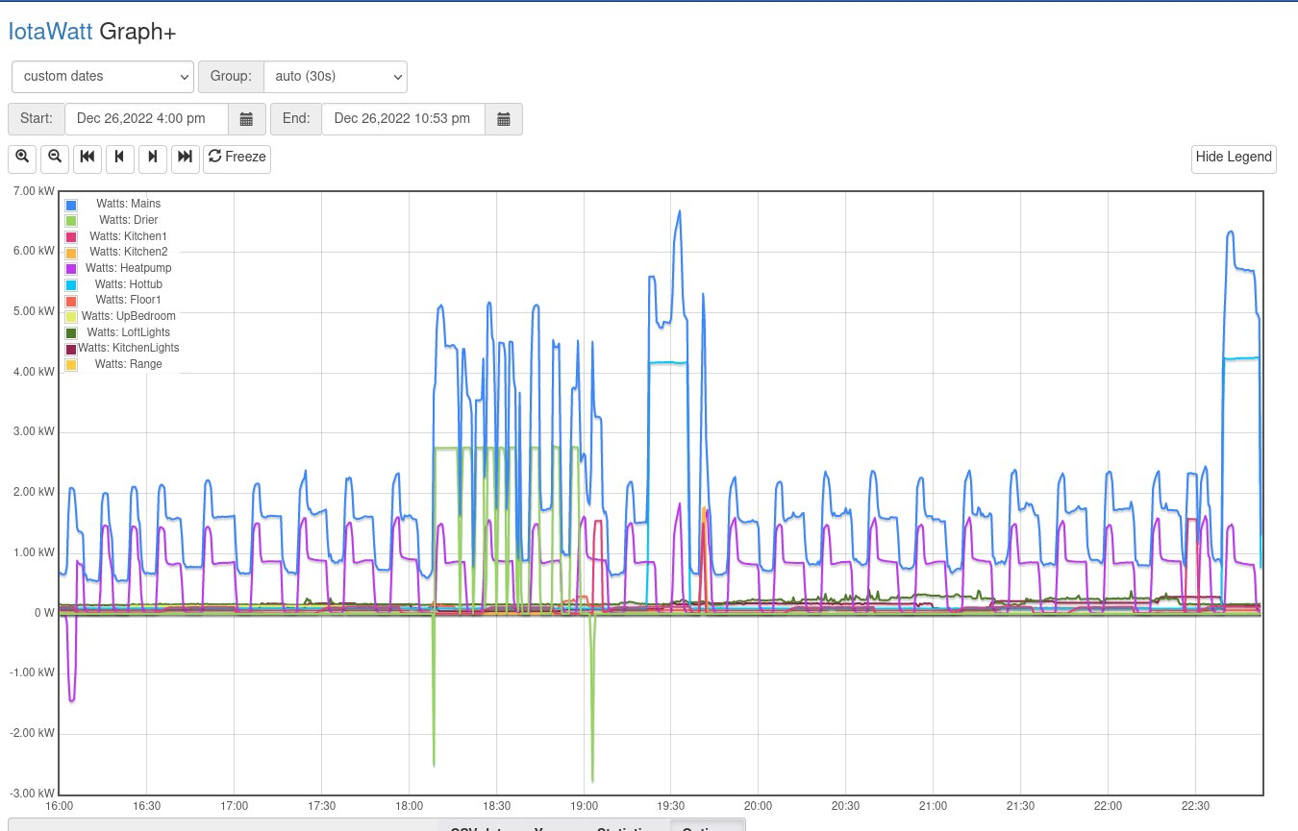Toggle the cyan Hottub legend swatch
This screenshot has width=1298, height=831.
(71, 285)
